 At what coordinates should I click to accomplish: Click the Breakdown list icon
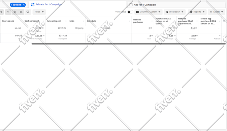tap(167, 12)
